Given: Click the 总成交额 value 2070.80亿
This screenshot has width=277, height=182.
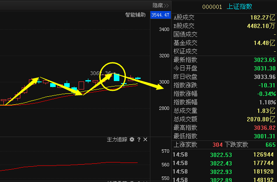Looking at the screenshot, I should click(x=261, y=119).
